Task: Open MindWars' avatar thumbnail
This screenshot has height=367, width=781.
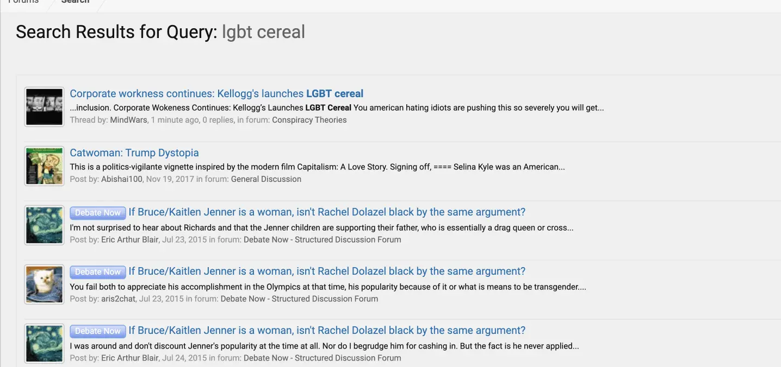Action: click(x=44, y=107)
